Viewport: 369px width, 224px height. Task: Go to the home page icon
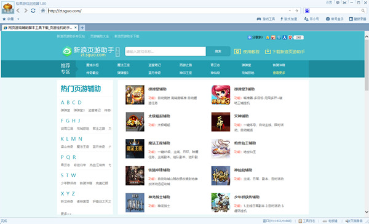coord(43,10)
